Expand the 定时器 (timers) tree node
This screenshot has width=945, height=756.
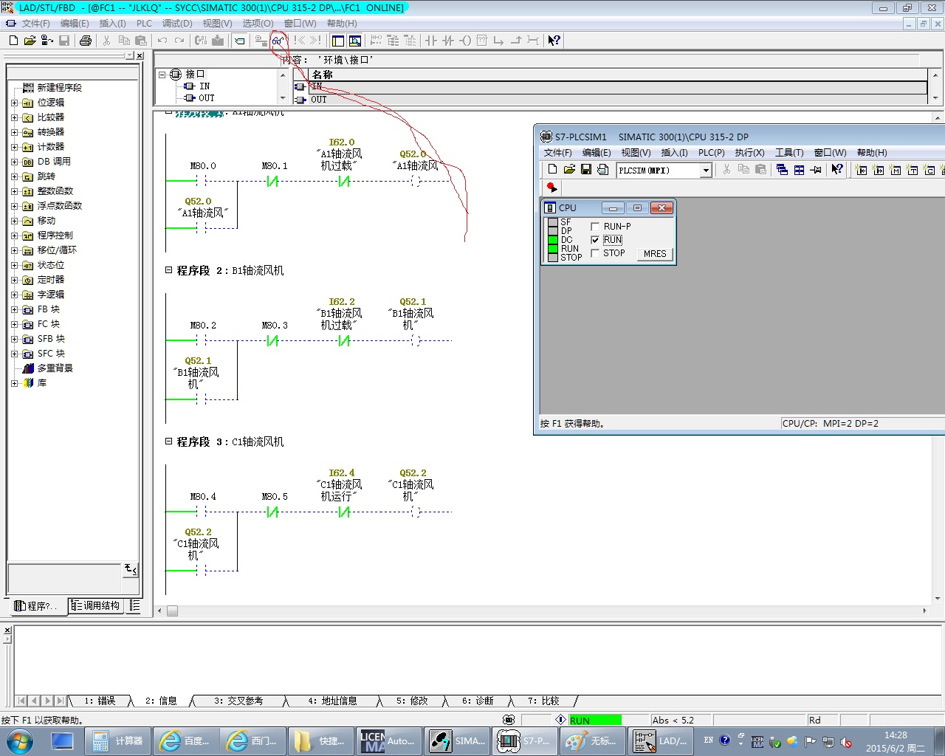point(14,280)
